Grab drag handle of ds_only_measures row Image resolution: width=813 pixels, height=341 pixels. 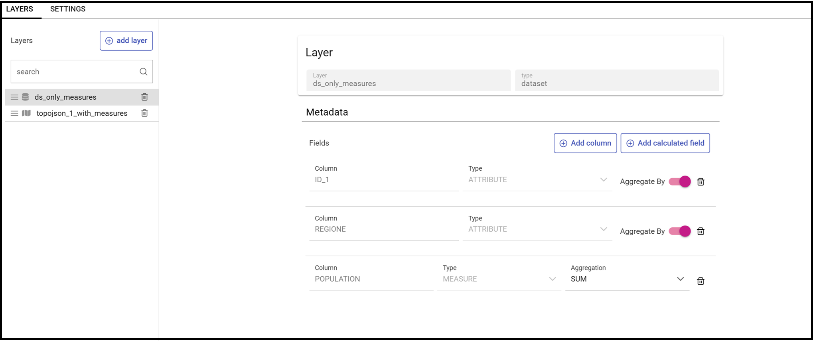pyautogui.click(x=14, y=97)
